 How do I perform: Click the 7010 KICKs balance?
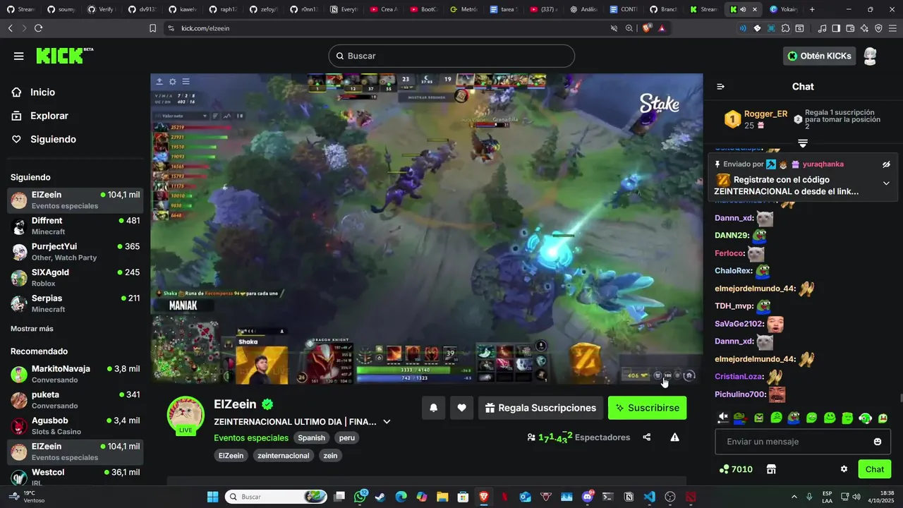tap(736, 469)
